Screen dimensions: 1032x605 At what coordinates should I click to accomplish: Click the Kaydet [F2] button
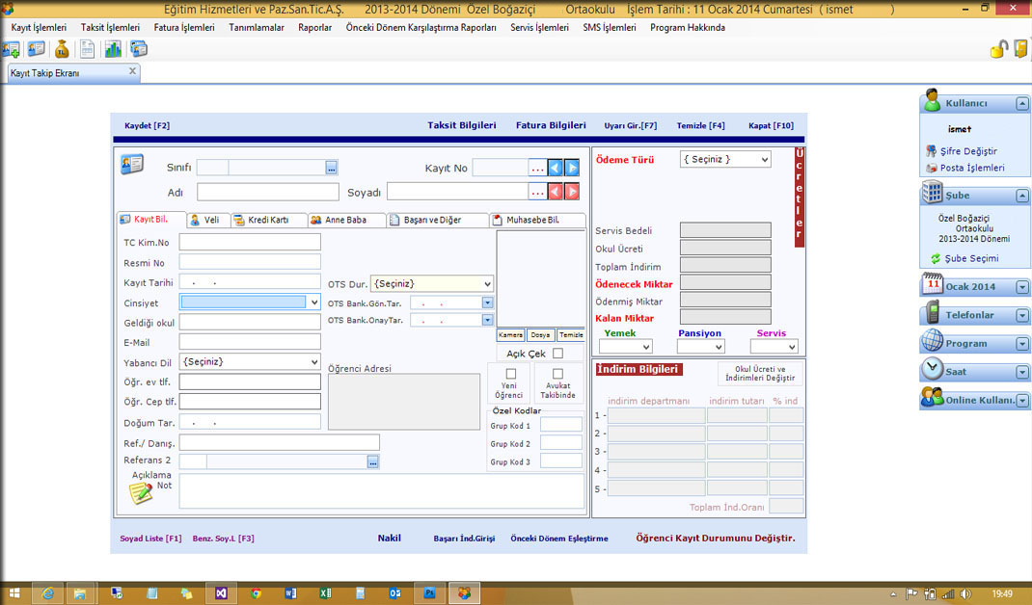pos(147,126)
